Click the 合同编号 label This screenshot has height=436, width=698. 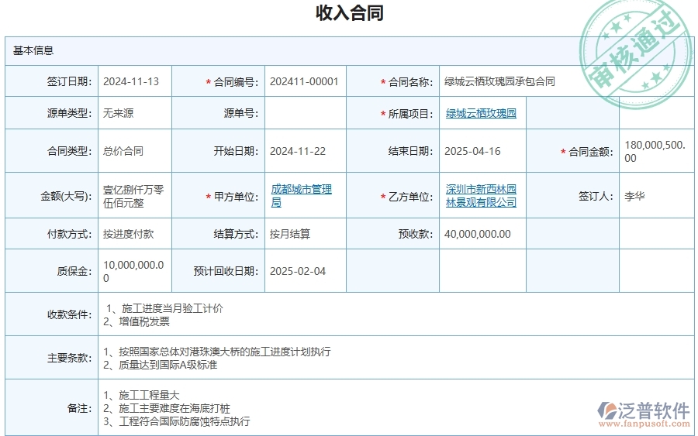tap(236, 82)
